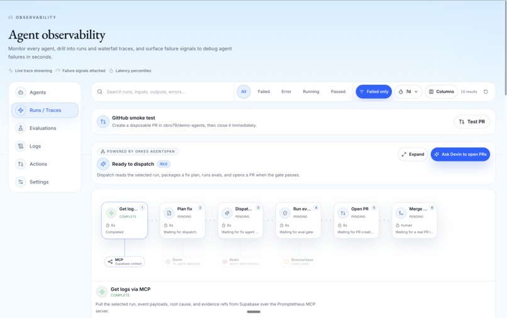507x318 pixels.
Task: Click the Devin fix agent node
Action: click(182, 262)
